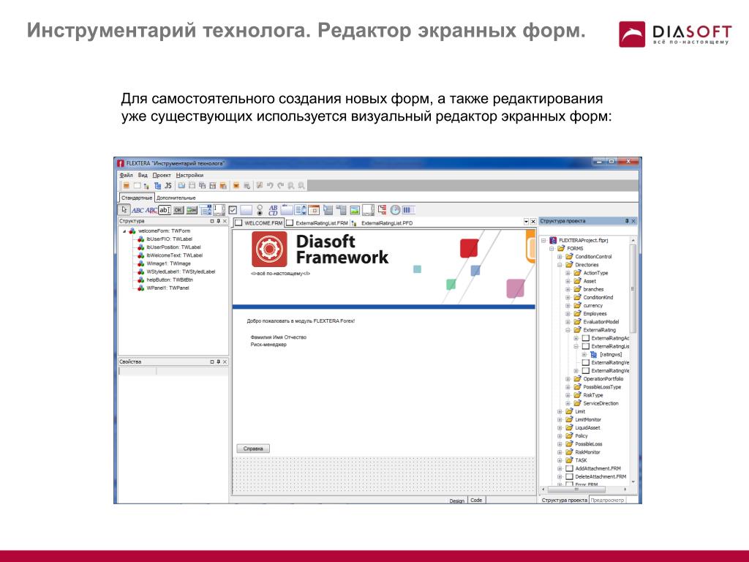Pick the progress bar component

tap(409, 210)
